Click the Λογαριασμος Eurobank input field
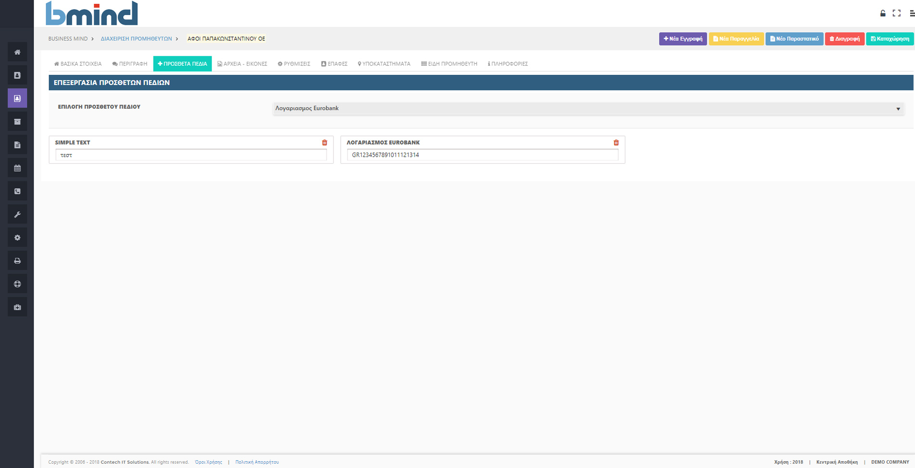This screenshot has width=915, height=468. pos(483,155)
